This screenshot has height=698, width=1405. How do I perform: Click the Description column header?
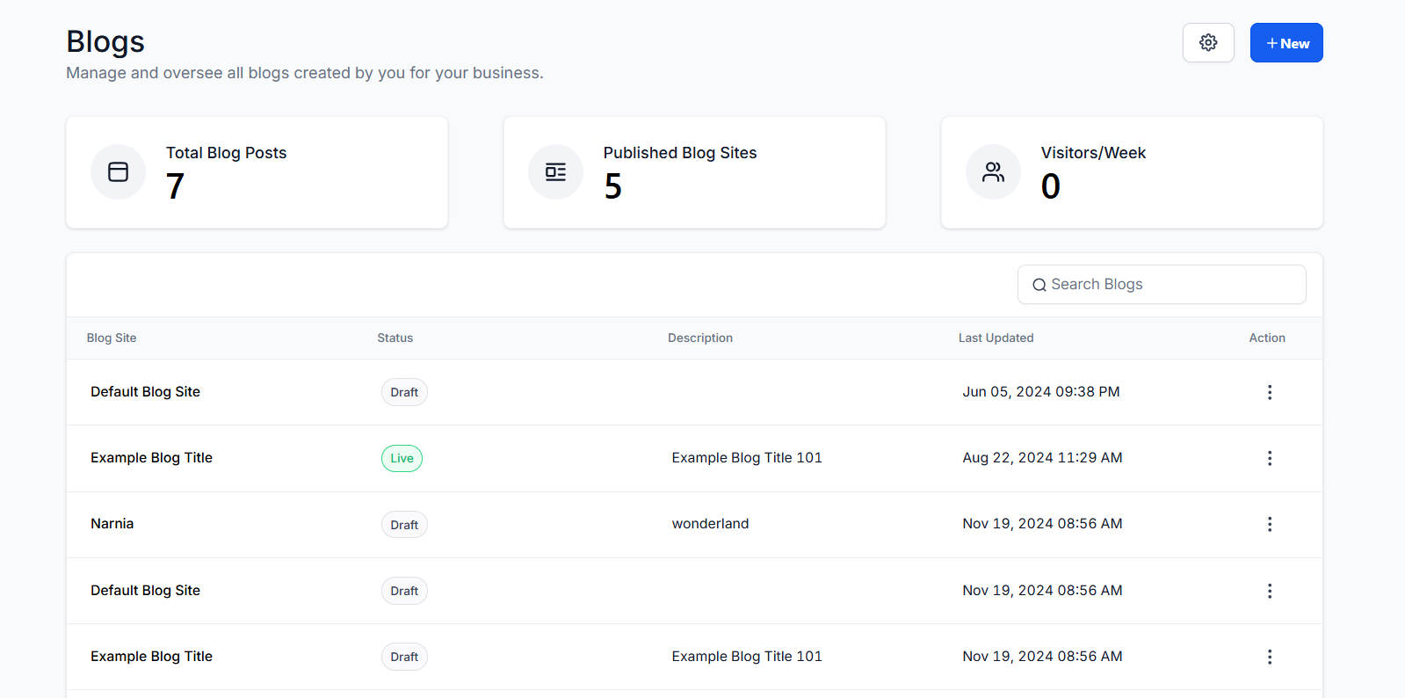click(699, 338)
